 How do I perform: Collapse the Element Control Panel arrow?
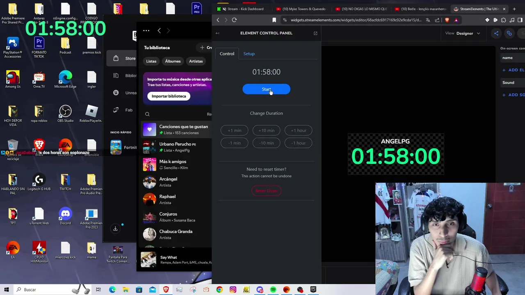[x=217, y=33]
